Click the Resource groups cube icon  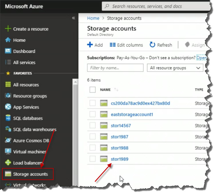[x=8, y=96]
